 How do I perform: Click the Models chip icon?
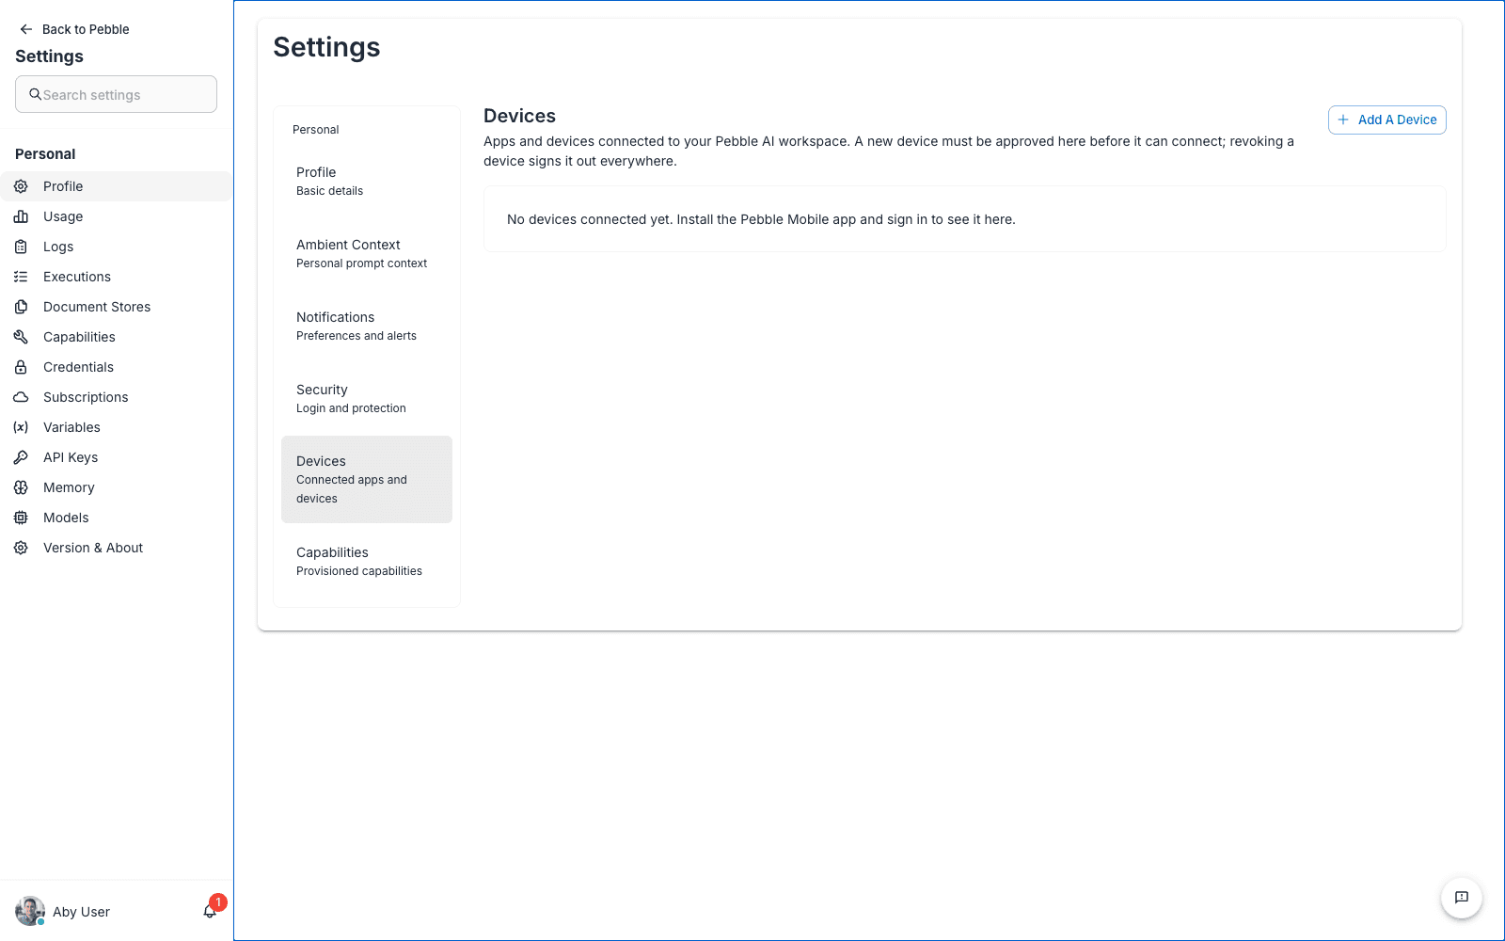pos(21,518)
